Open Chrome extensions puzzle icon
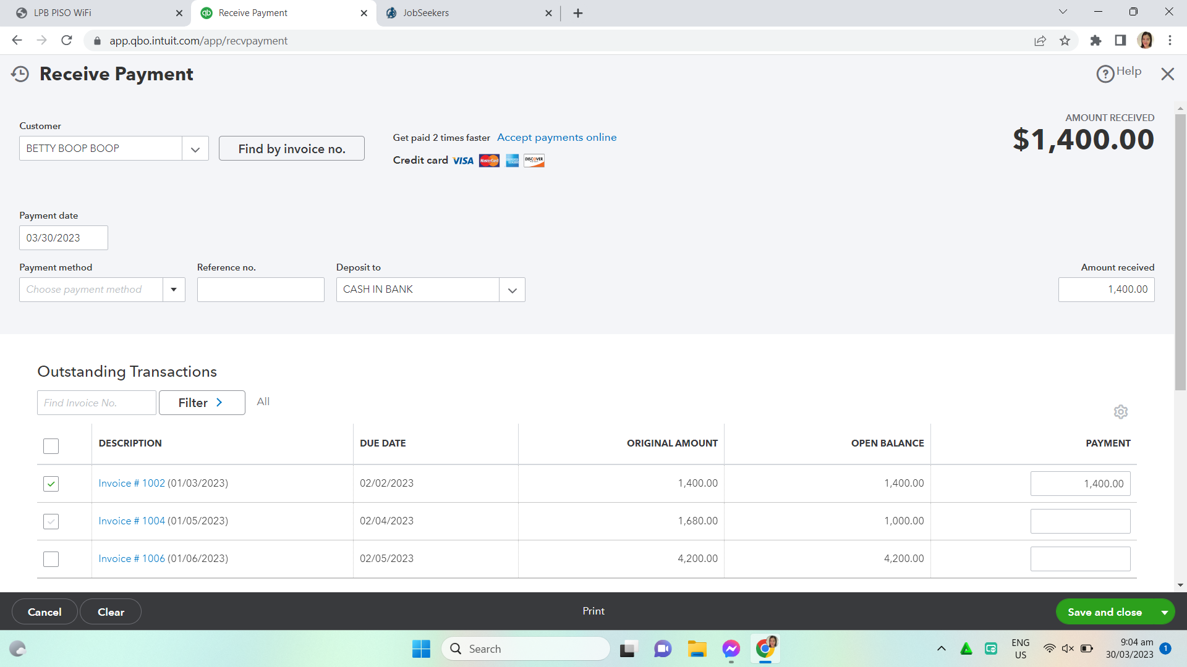Screen dimensions: 1187x667 coord(1096,41)
